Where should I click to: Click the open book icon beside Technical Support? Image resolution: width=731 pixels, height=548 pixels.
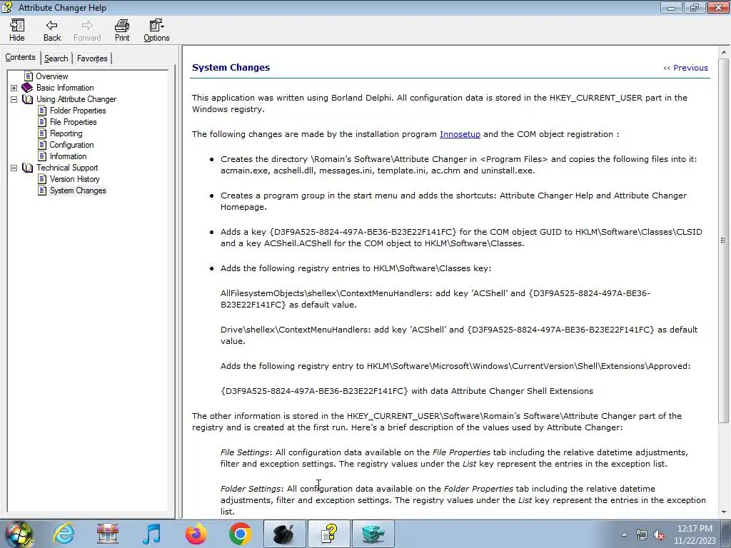[x=28, y=168]
